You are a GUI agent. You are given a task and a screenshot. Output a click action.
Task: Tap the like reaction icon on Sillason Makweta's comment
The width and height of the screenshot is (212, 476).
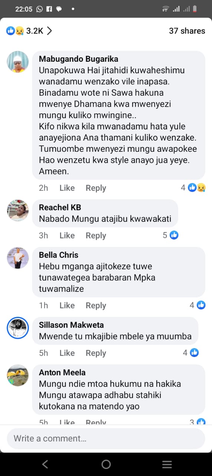tap(195, 353)
